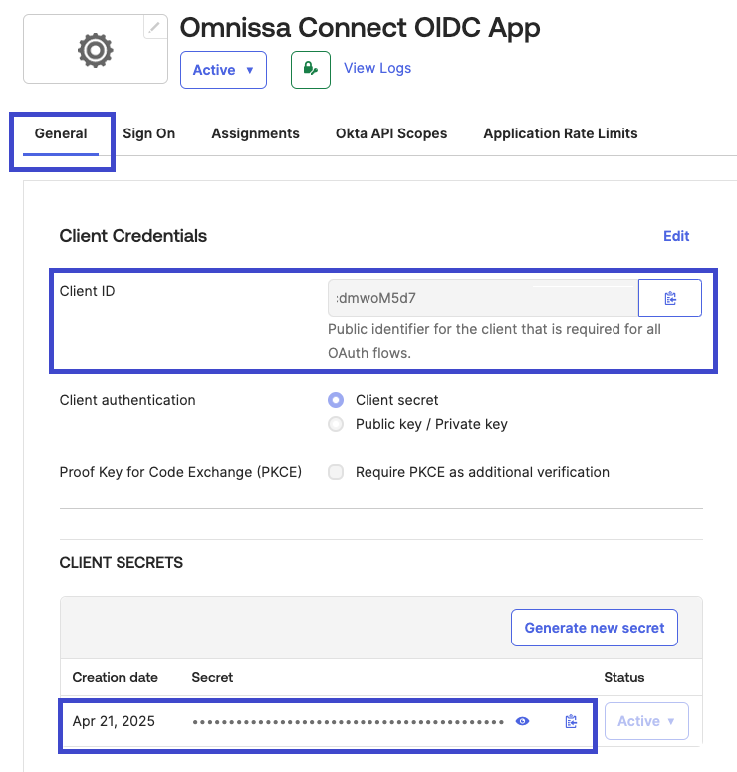
Task: Click the masked secret dots value
Action: 348,722
